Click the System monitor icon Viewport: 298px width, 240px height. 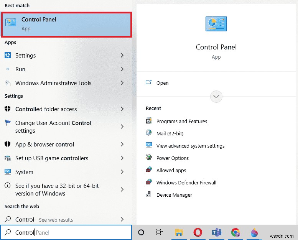pos(8,172)
